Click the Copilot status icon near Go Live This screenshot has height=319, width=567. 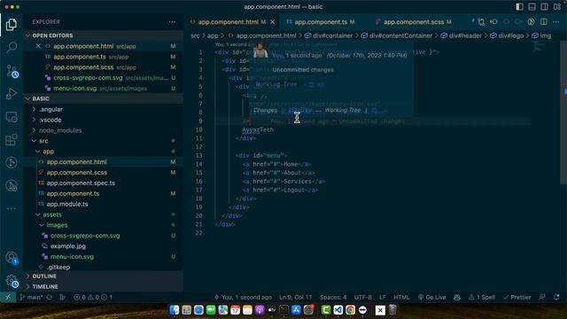[457, 298]
